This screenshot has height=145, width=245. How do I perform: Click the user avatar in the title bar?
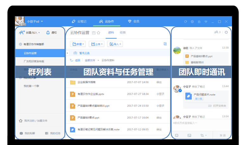coord(20,21)
